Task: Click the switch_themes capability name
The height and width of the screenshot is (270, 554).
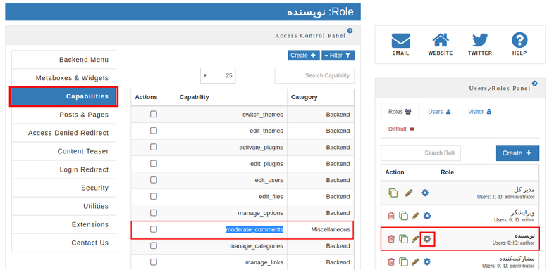Action: tap(263, 115)
